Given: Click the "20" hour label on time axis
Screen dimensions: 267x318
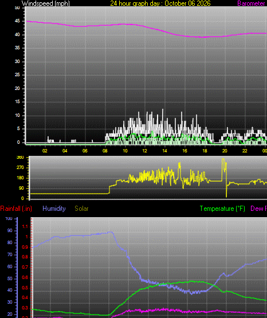Looking at the screenshot, I should point(225,151).
